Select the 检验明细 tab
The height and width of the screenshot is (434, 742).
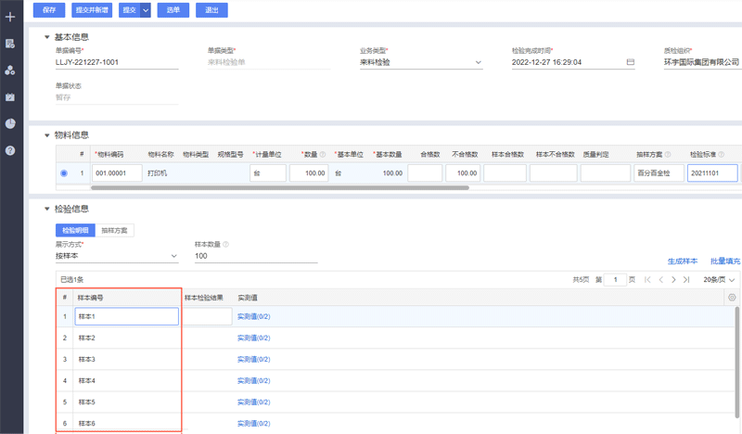pyautogui.click(x=75, y=230)
